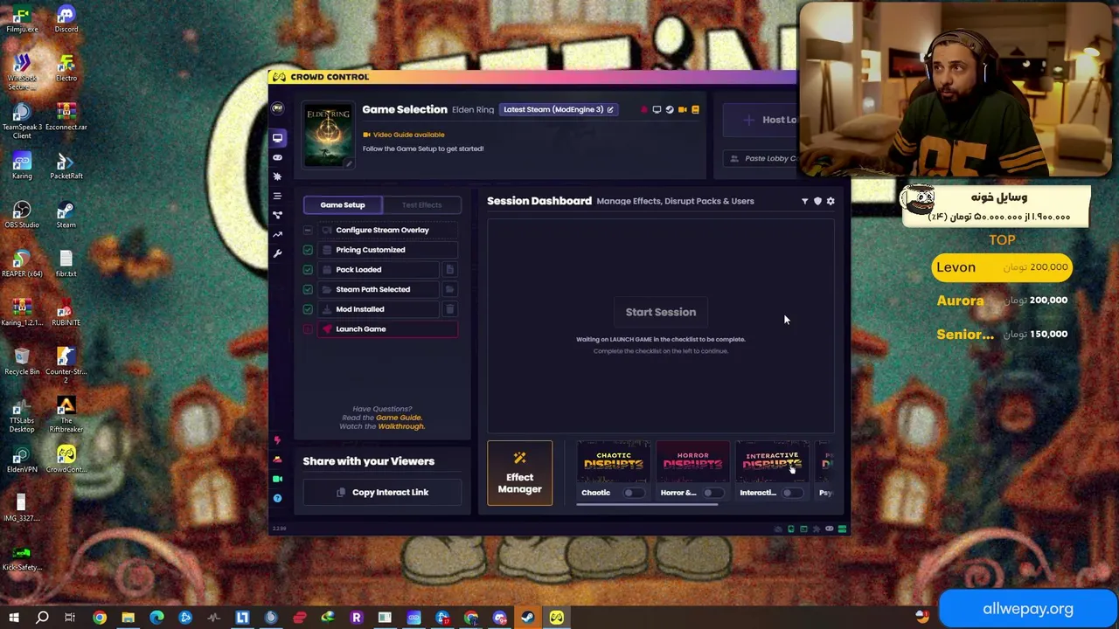1119x629 pixels.
Task: Select Configure Stream Overlay step
Action: pos(387,230)
